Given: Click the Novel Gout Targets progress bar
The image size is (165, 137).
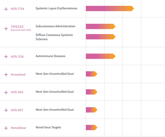Looking at the screenshot, I should 92,128.
